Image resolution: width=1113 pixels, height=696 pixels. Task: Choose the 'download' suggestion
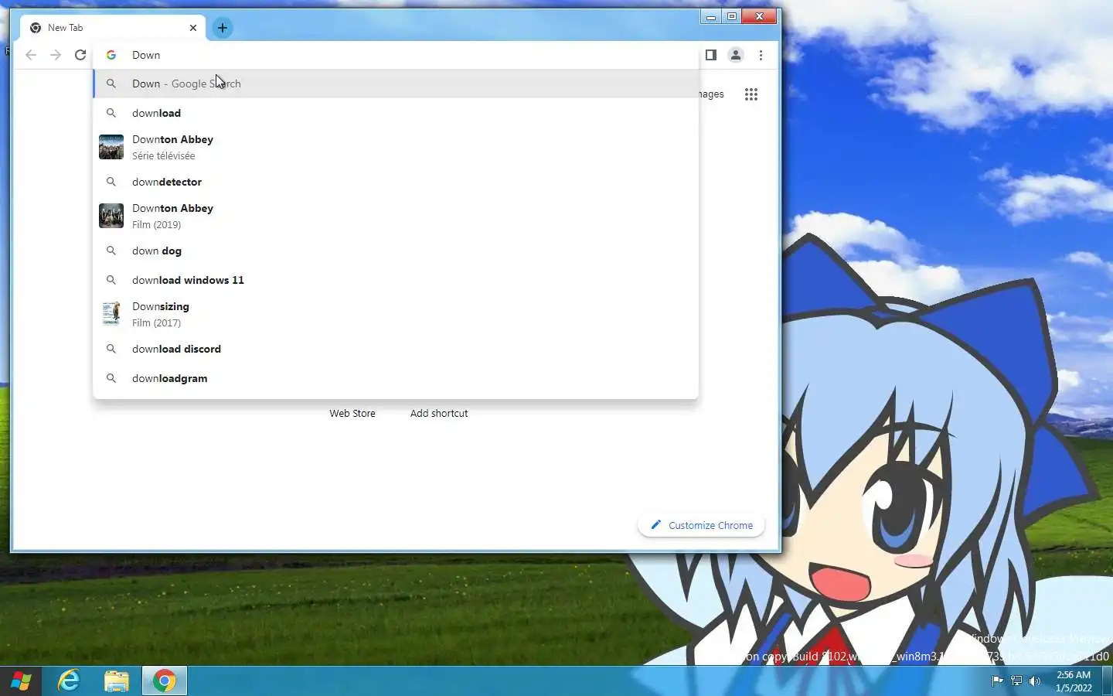click(396, 113)
